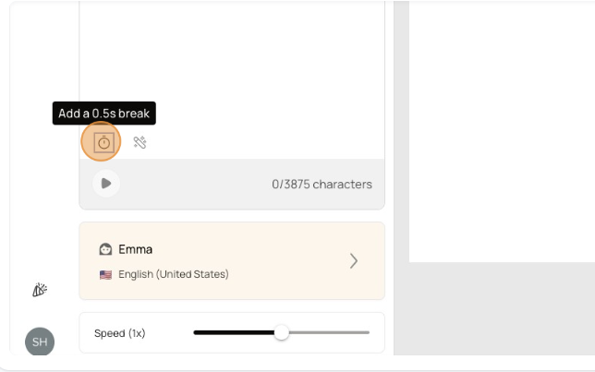Click the gray unfilled part of speed slider
The width and height of the screenshot is (595, 372).
[x=329, y=332]
